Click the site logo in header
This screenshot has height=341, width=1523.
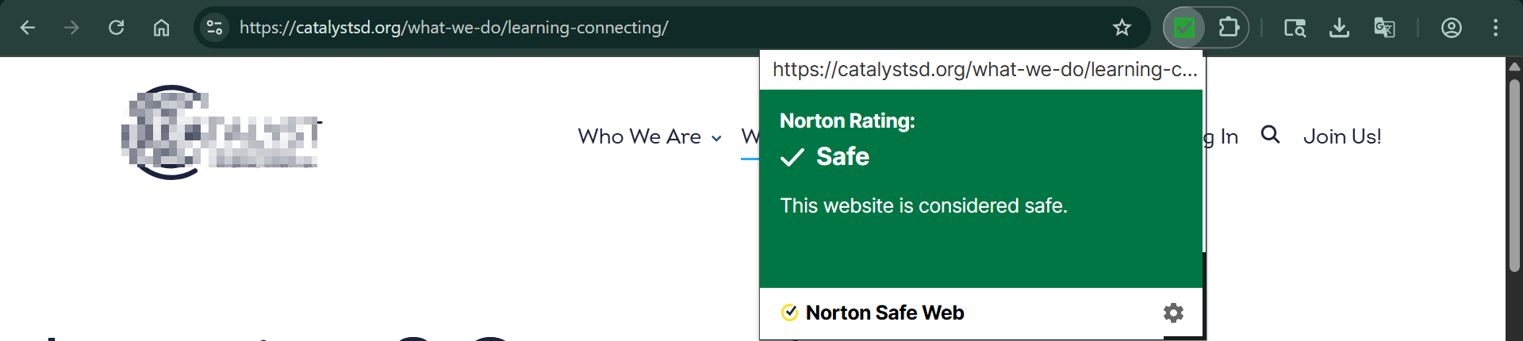[221, 132]
